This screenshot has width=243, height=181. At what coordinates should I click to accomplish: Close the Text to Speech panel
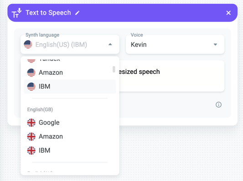[228, 13]
